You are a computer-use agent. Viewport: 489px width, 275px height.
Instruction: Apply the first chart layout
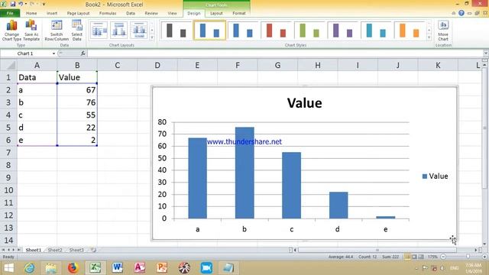coord(99,31)
